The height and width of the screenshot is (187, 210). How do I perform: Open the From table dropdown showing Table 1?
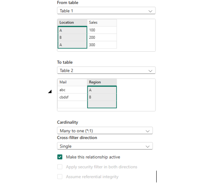[x=106, y=11]
